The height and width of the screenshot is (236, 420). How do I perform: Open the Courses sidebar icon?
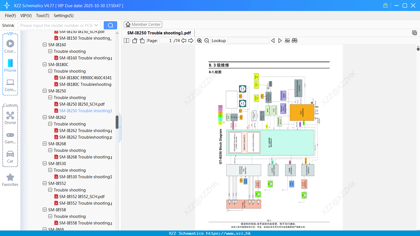click(10, 46)
